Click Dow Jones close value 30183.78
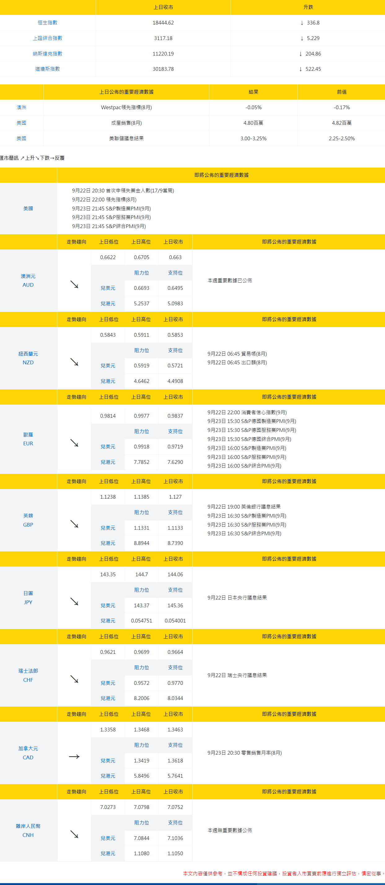This screenshot has height=885, width=385. 163,69
